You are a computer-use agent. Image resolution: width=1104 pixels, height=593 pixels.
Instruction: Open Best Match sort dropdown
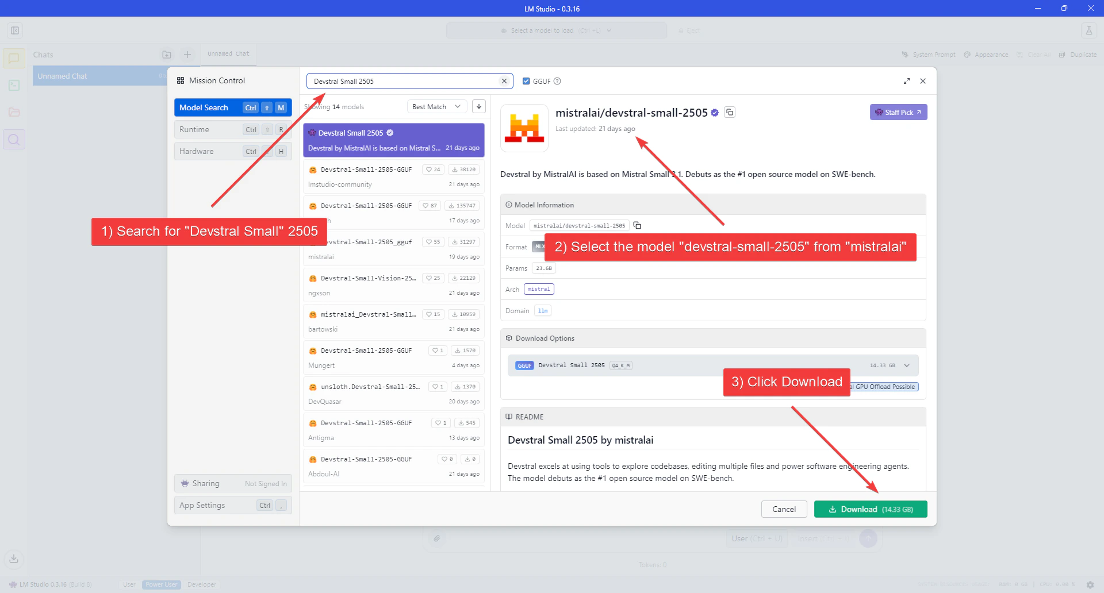(x=437, y=106)
